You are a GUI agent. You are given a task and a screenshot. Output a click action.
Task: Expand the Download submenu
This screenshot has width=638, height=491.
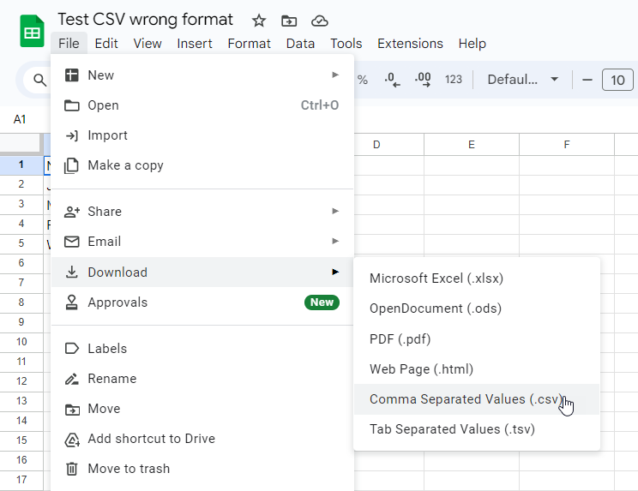202,272
